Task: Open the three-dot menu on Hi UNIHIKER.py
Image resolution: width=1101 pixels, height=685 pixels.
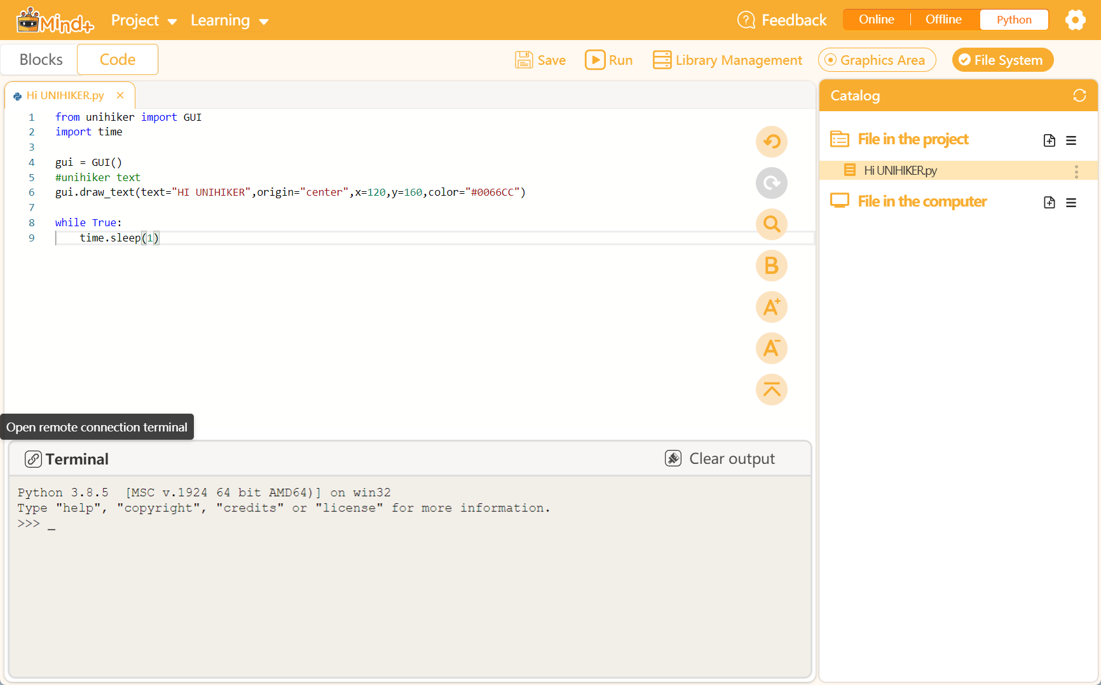Action: (x=1076, y=171)
